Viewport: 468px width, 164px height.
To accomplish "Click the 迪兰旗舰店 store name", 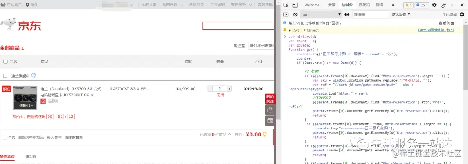I will tap(20, 76).
